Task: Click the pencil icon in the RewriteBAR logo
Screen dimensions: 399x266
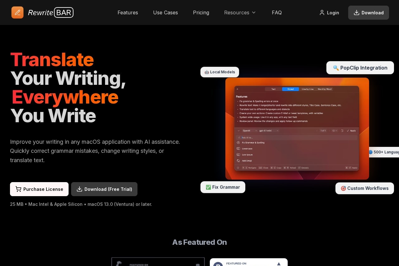Action: click(x=17, y=12)
